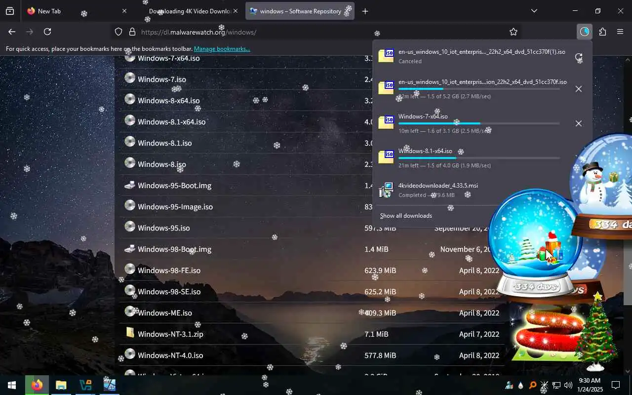
Task: Select the windows – Software Repository tab
Action: (301, 11)
